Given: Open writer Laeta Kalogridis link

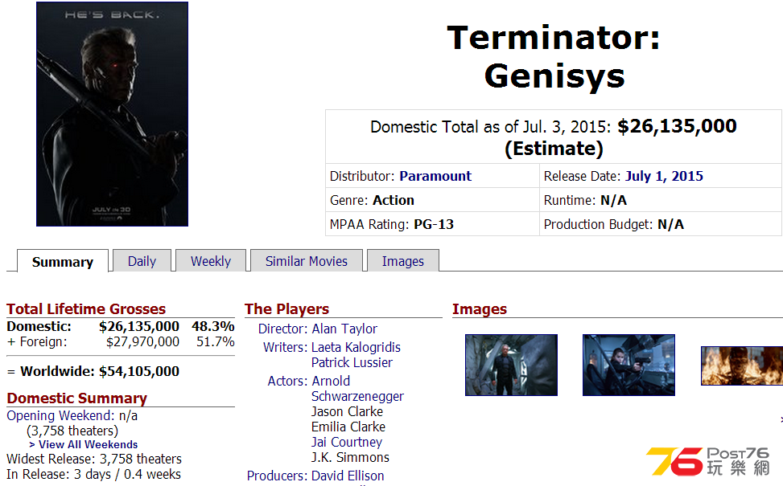Looking at the screenshot, I should click(356, 347).
